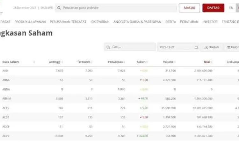Select the ADCP stock row code
Viewport: 239px width, 143px height.
click(x=6, y=126)
